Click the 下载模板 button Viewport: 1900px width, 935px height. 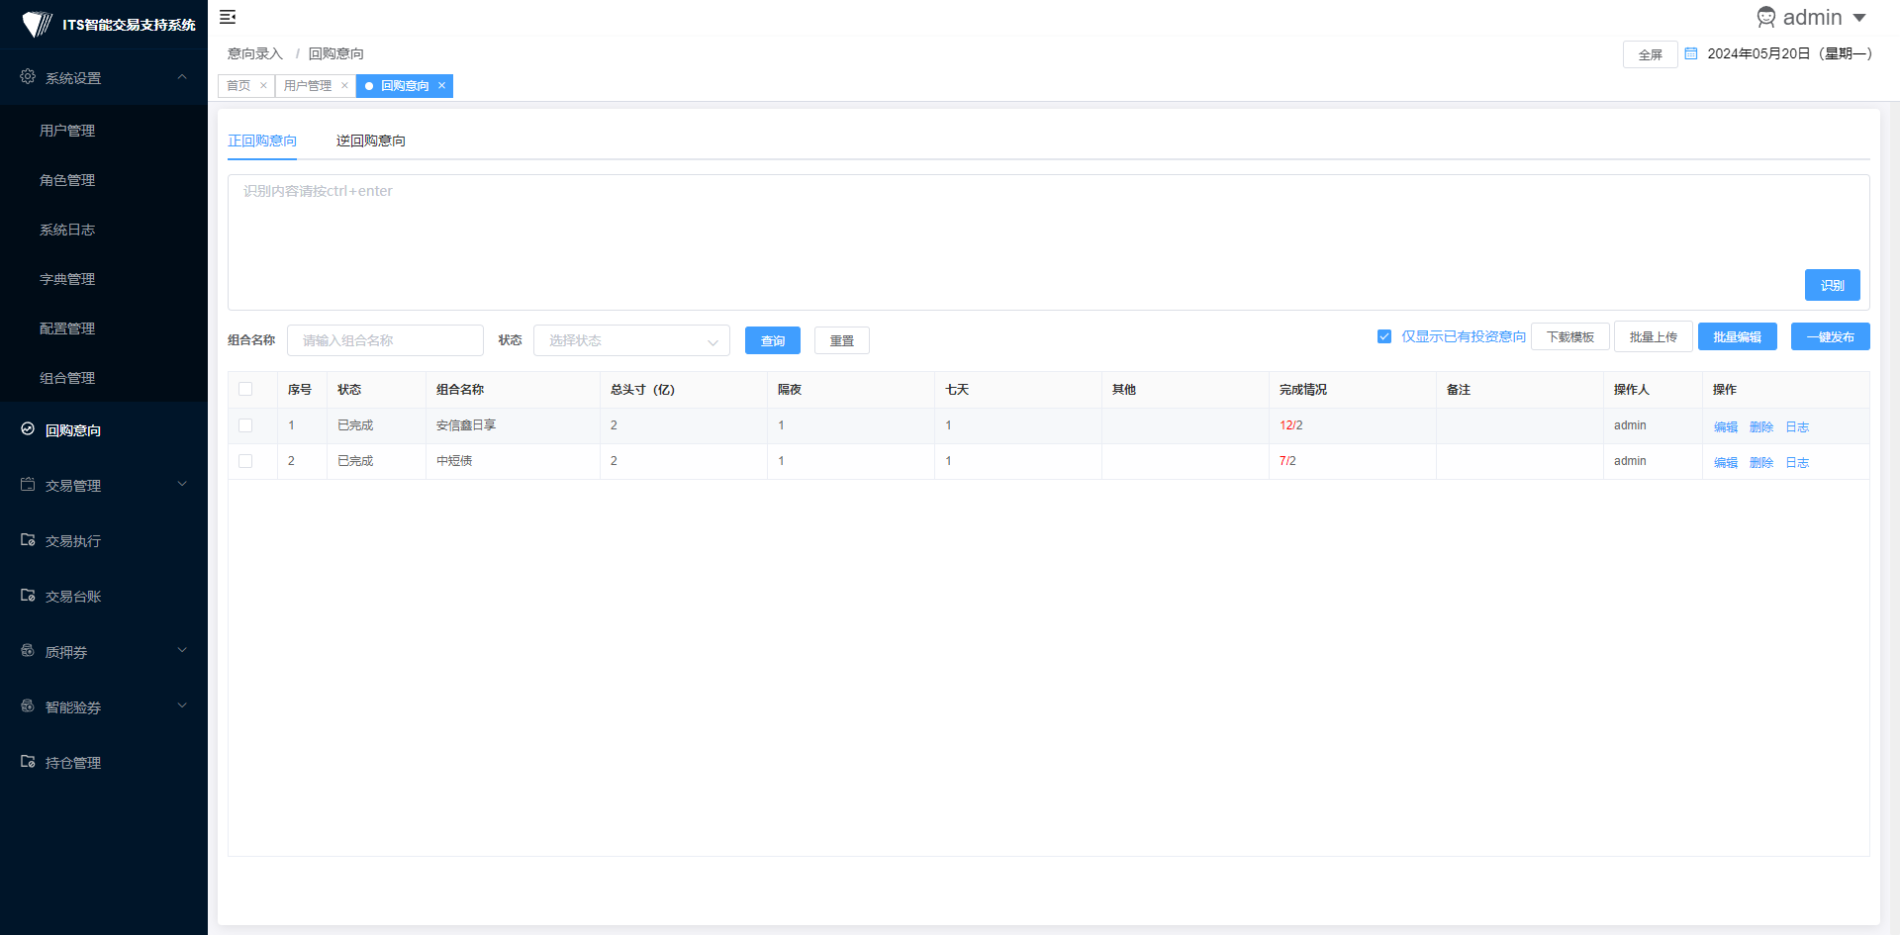1570,336
